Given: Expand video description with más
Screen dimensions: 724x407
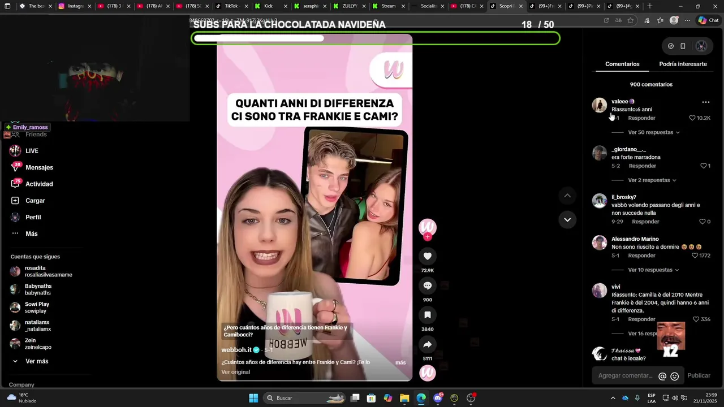Looking at the screenshot, I should (400, 362).
